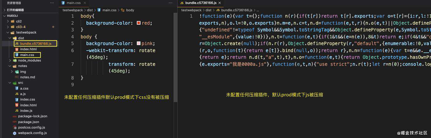The width and height of the screenshot is (431, 138).
Task: Click the red color swatch in main.css
Action: pyautogui.click(x=139, y=23)
